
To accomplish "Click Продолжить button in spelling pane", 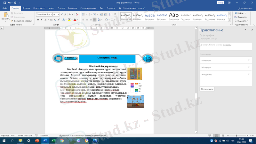I will pos(207,89).
